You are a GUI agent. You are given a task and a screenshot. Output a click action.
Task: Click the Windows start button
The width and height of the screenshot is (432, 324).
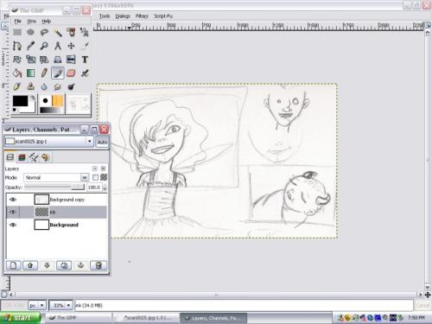point(20,318)
